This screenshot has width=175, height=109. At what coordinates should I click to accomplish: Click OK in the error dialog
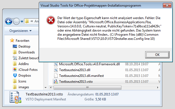tap(157, 55)
